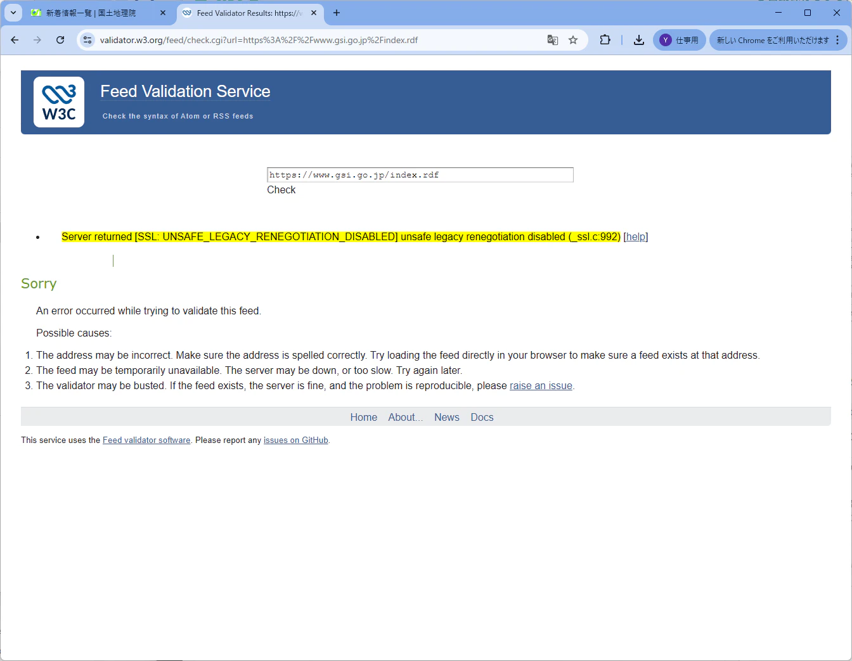Open a new tab with plus button

pyautogui.click(x=337, y=13)
